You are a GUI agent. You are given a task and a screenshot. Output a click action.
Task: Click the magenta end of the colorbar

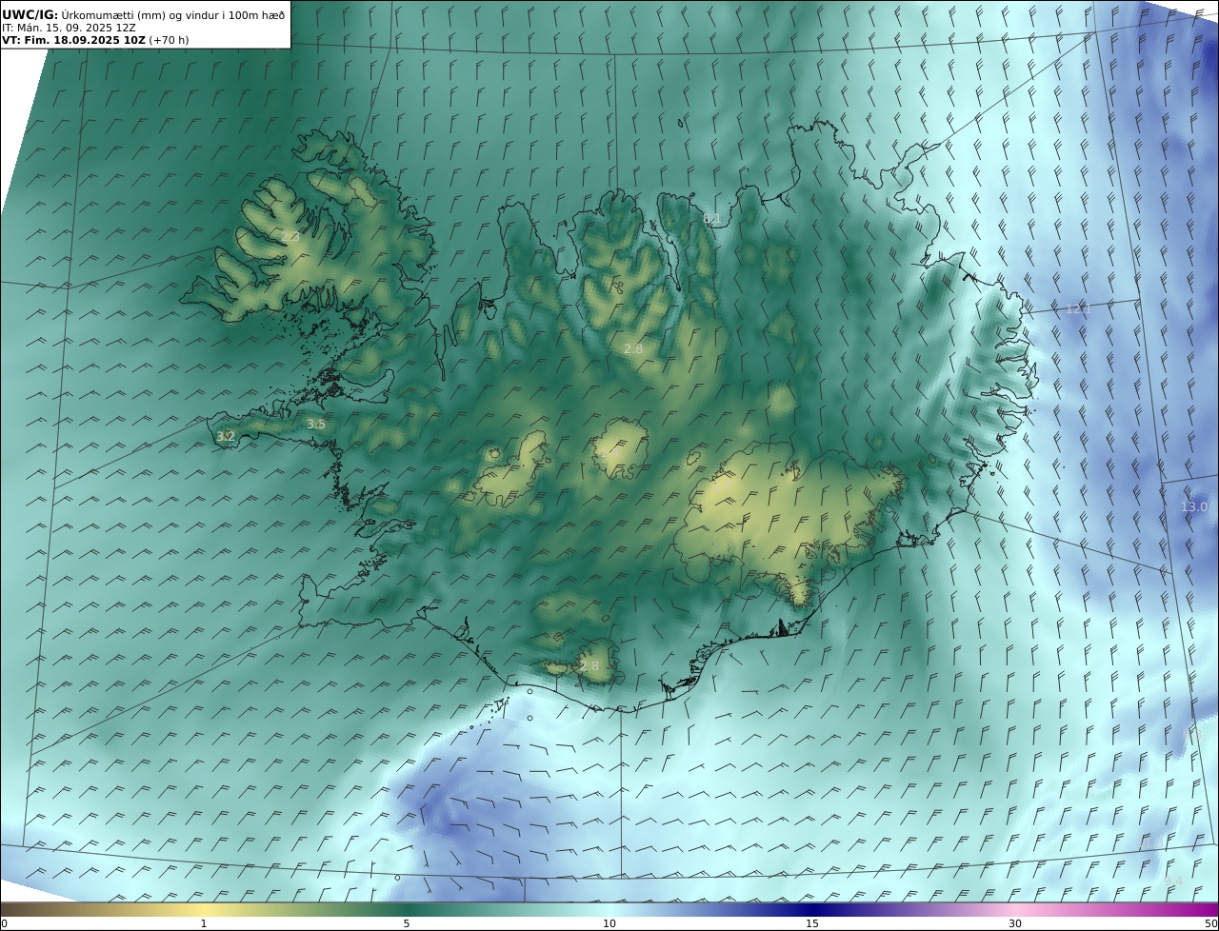[x=1202, y=909]
